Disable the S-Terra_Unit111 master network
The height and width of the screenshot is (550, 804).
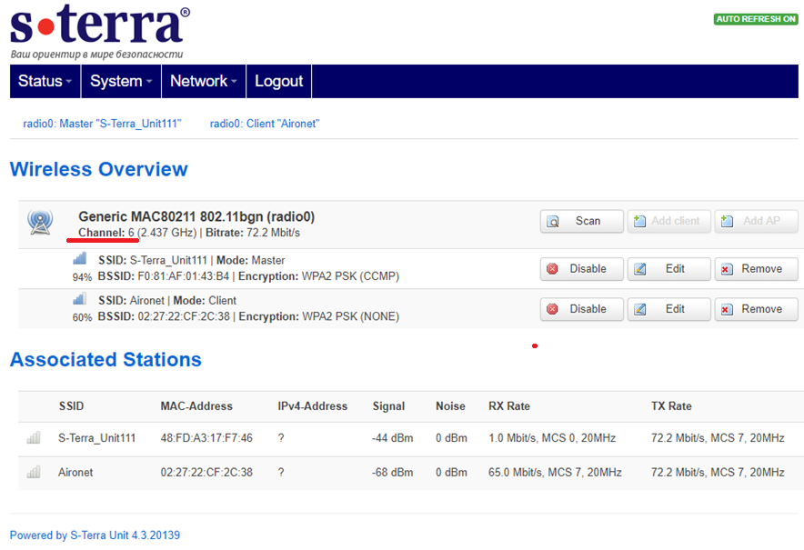581,269
